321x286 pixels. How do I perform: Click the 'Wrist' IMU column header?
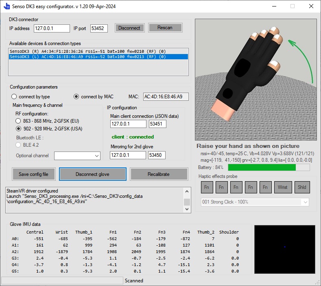point(61,232)
